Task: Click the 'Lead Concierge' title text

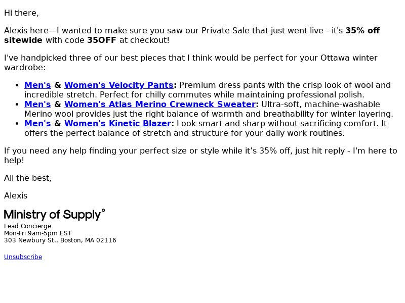Action: (28, 226)
